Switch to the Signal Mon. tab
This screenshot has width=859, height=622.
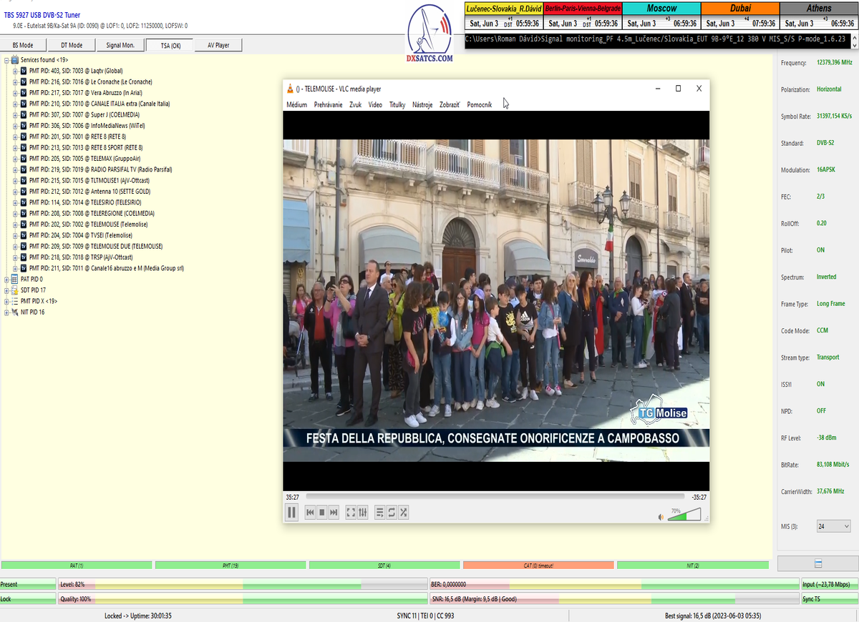[120, 45]
